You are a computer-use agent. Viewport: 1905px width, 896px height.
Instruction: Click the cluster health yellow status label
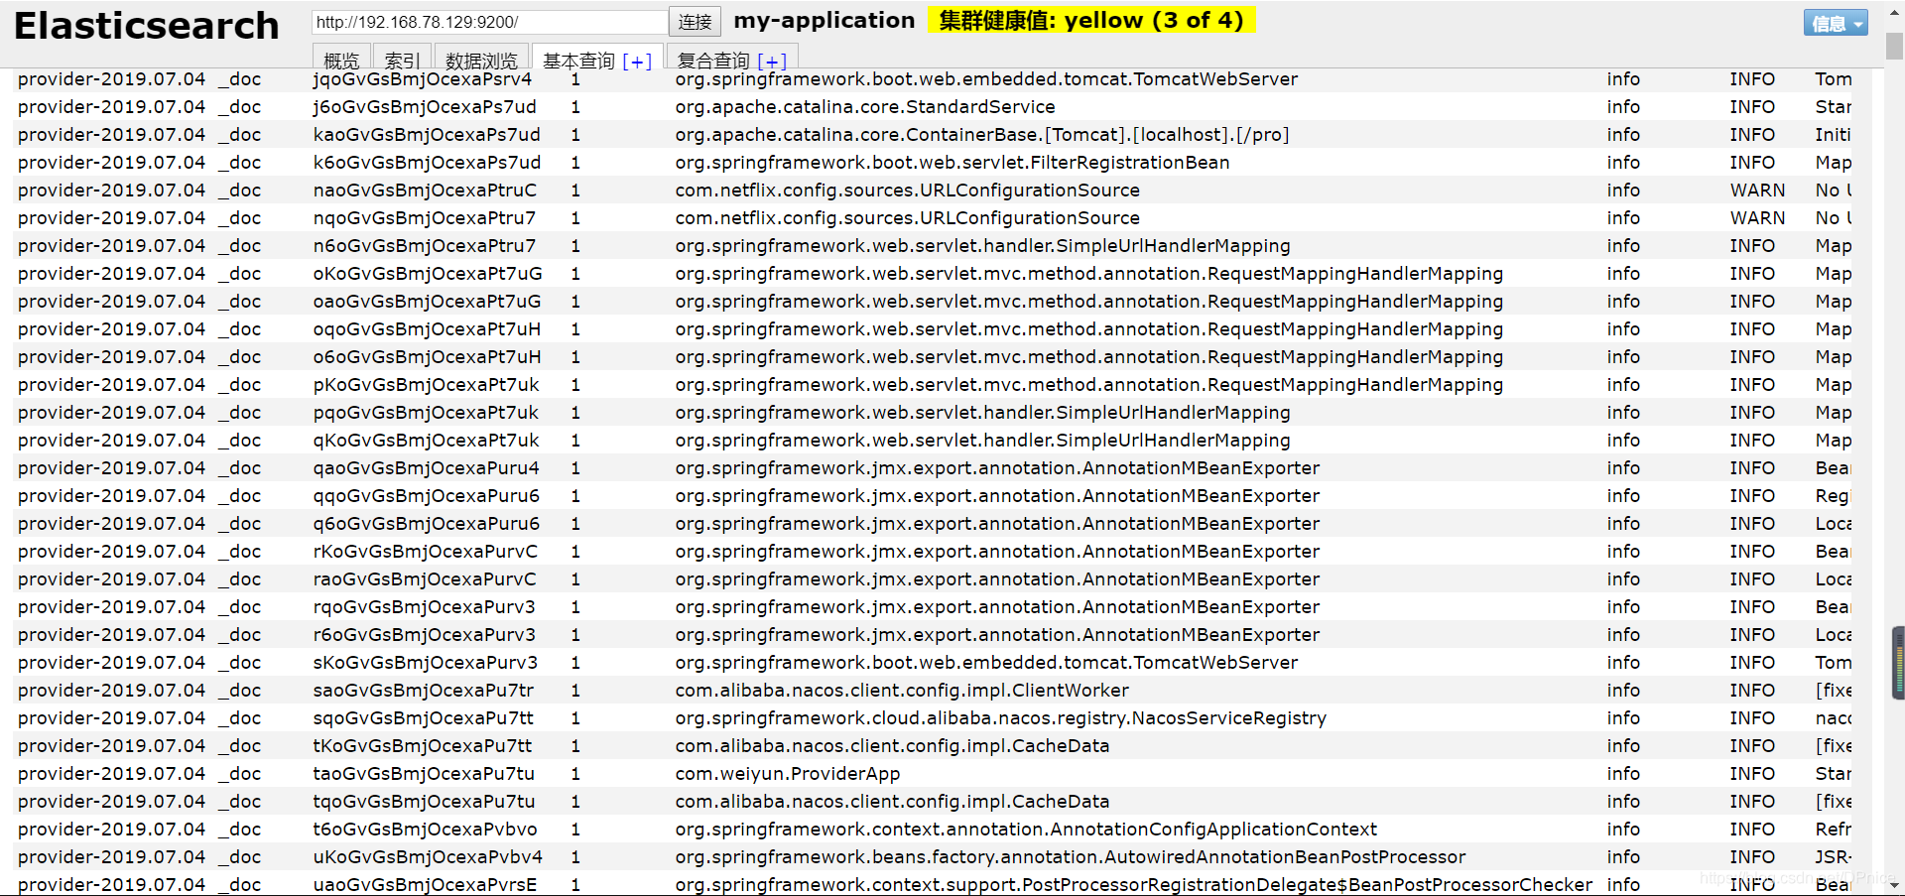pyautogui.click(x=1091, y=20)
